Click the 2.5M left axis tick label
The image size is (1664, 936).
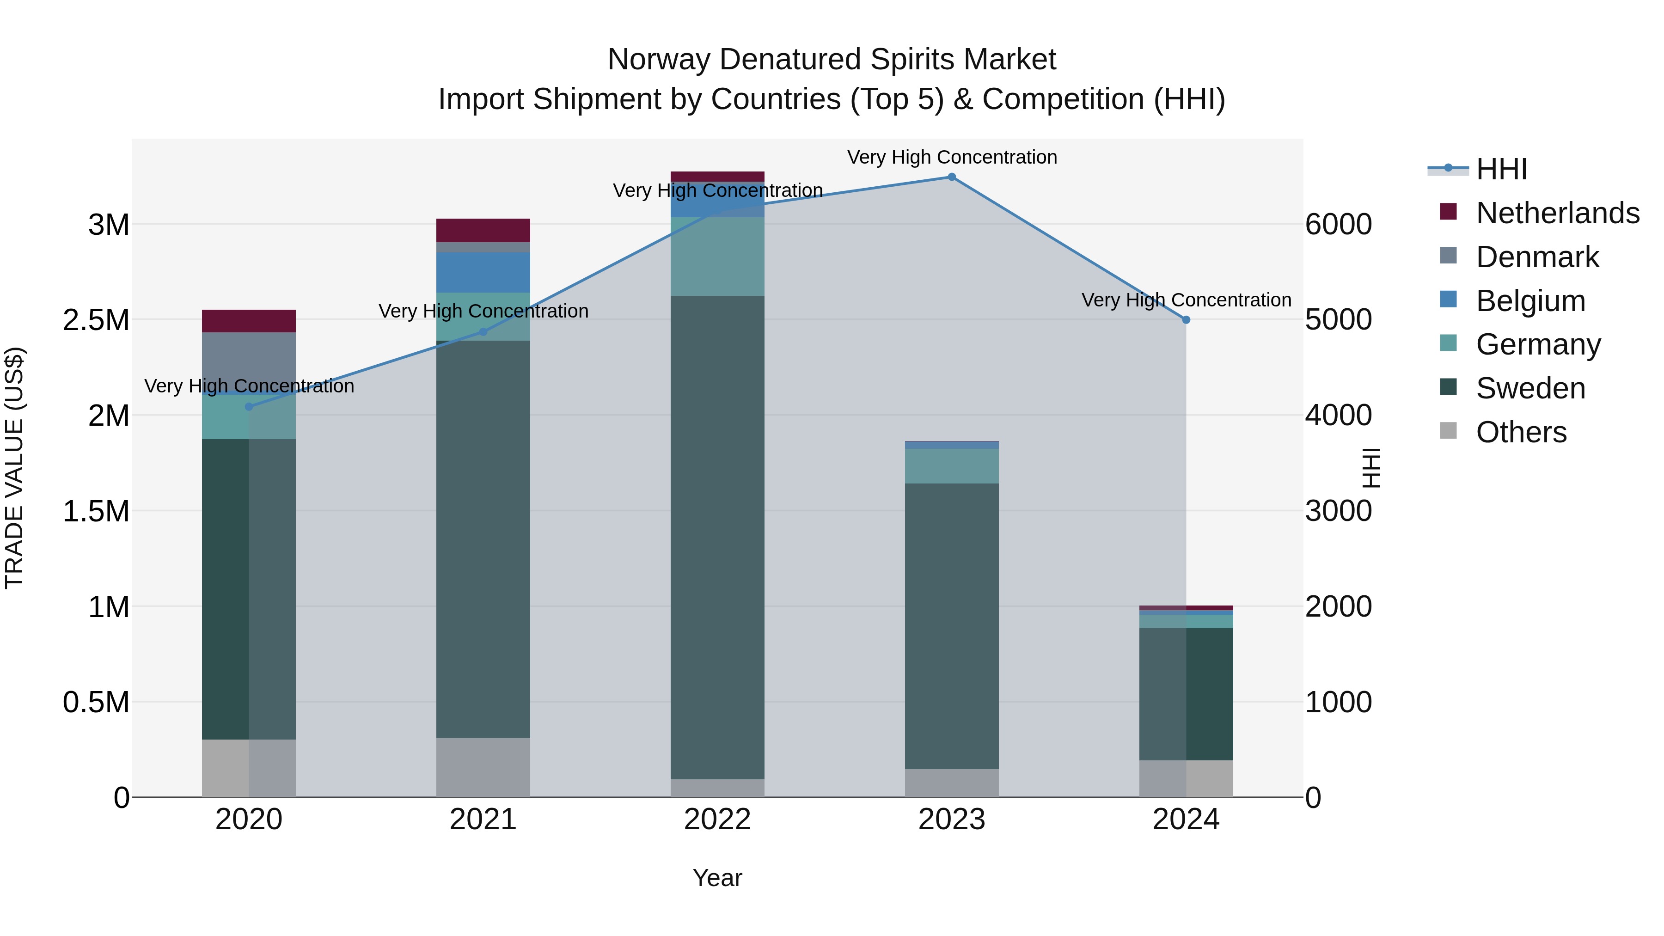point(96,320)
